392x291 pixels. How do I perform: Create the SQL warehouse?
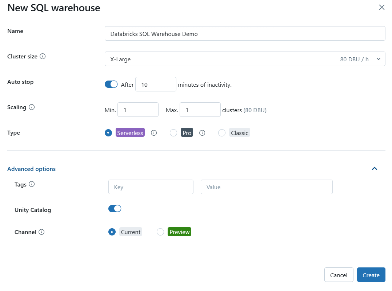[x=371, y=275]
